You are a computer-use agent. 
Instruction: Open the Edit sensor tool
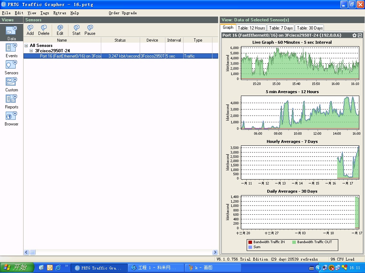[60, 30]
